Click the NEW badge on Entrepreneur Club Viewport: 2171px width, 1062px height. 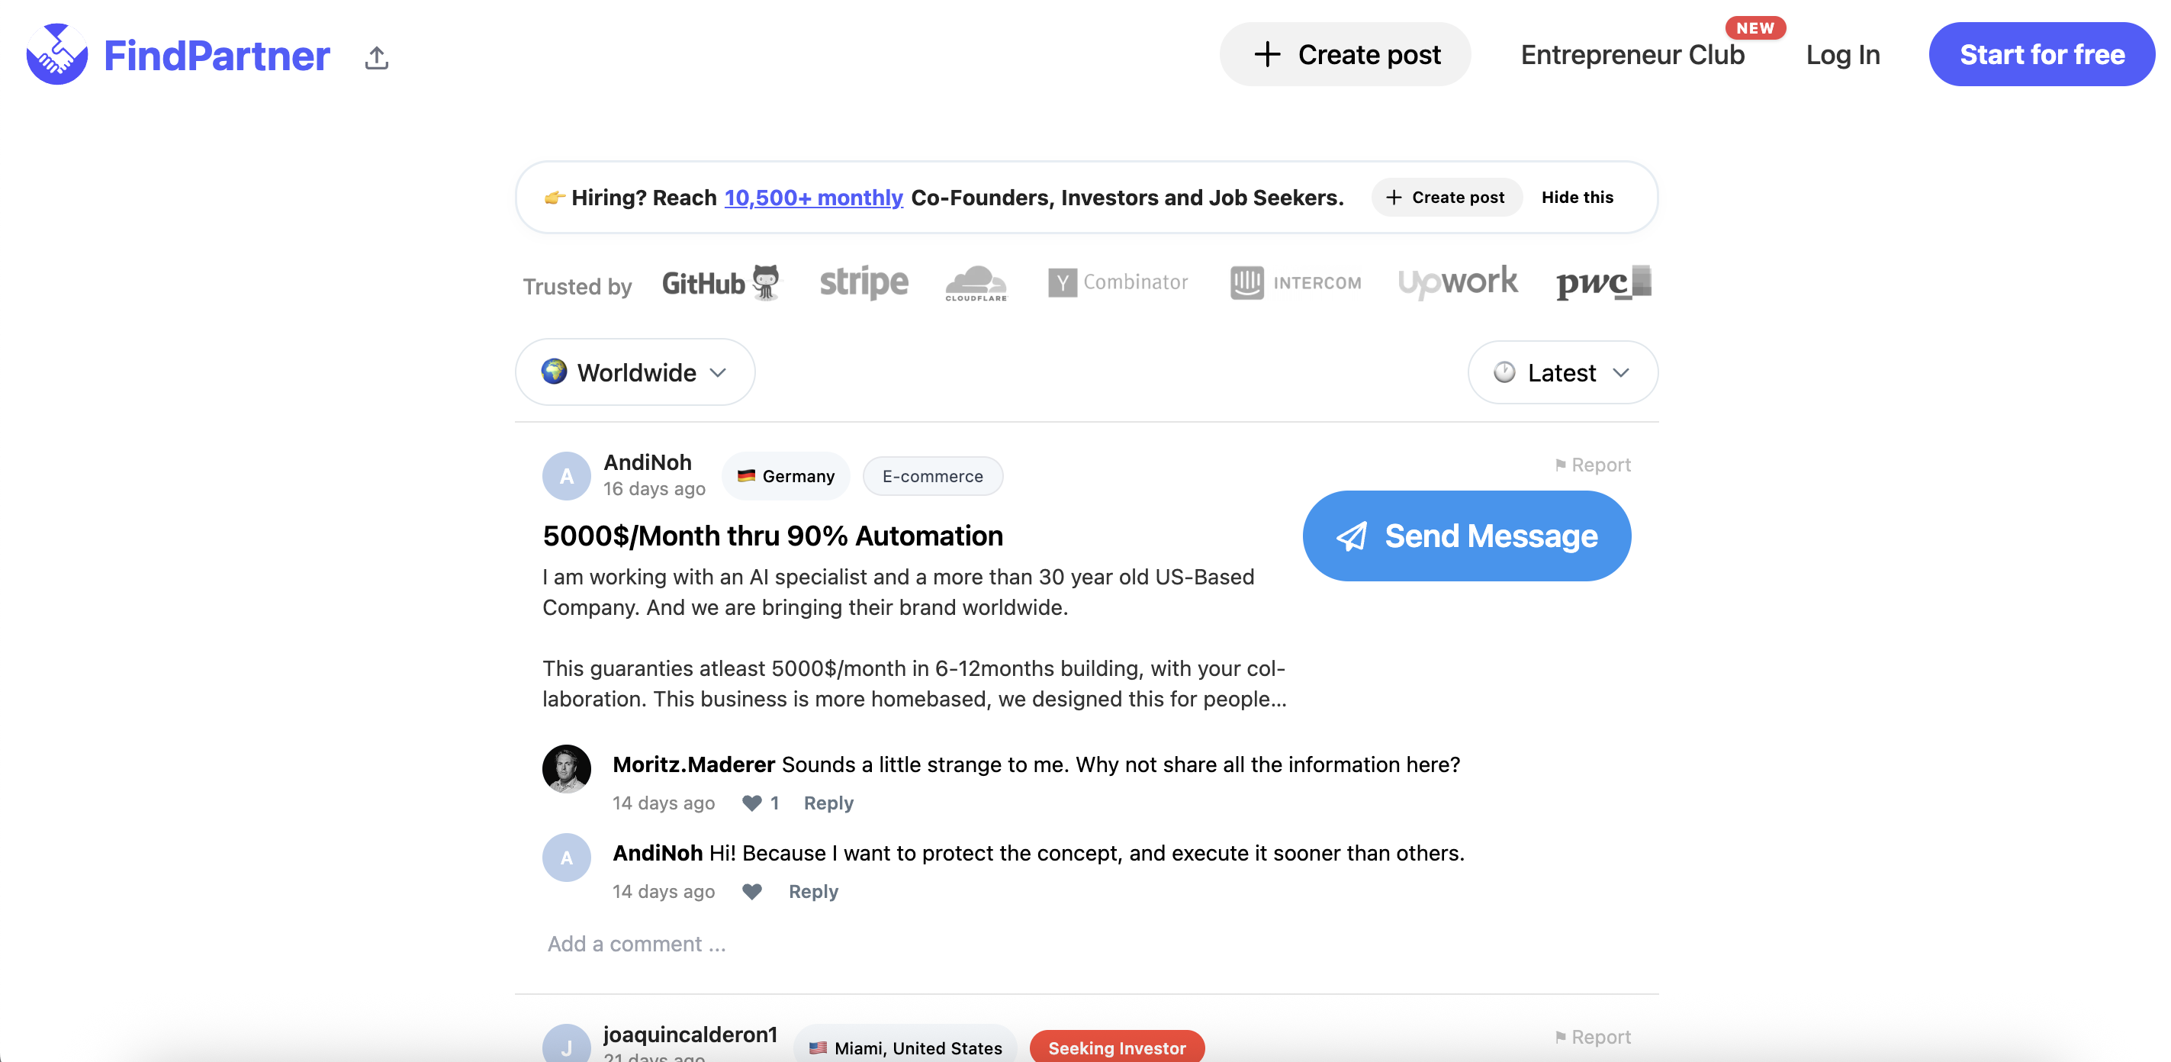tap(1754, 27)
